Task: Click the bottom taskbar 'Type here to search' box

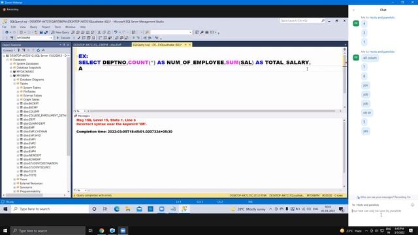Action: click(48, 230)
